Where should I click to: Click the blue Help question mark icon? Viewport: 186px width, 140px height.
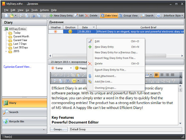tap(158, 15)
